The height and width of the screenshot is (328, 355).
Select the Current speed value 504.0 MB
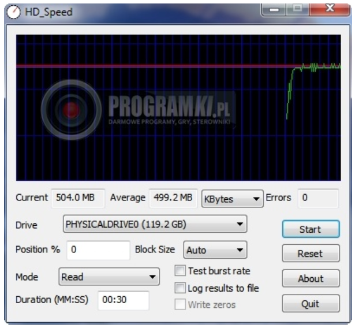pos(78,198)
